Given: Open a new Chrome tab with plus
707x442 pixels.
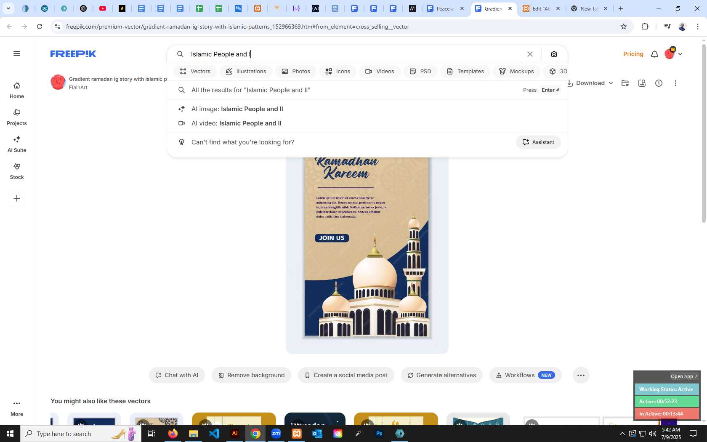Looking at the screenshot, I should pyautogui.click(x=621, y=8).
